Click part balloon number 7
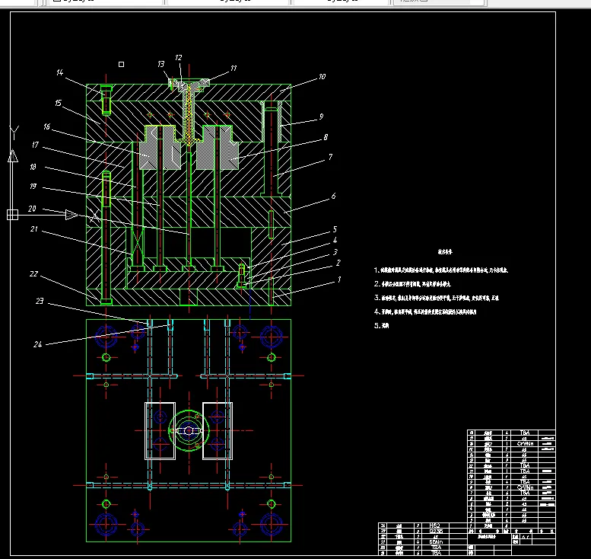 pos(330,157)
